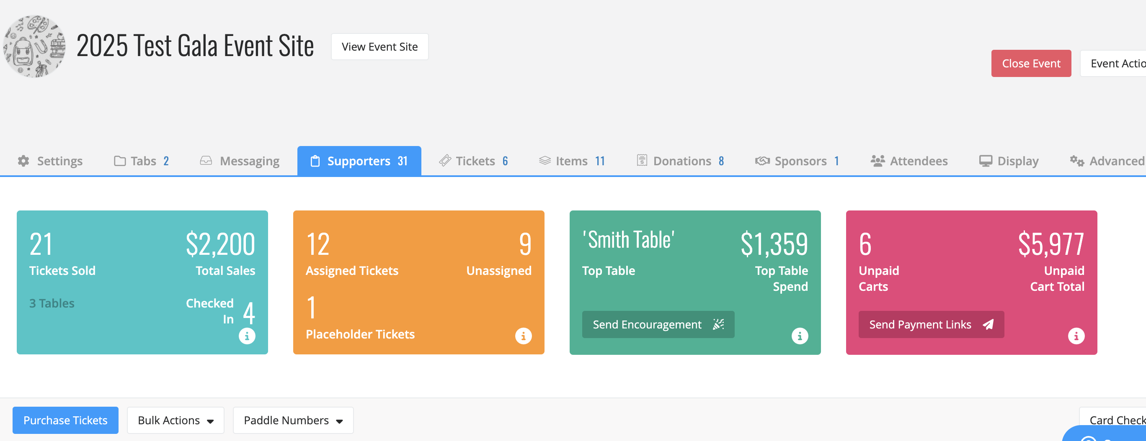Click the $5,977 Unpaid Cart Total value
Viewport: 1146px width, 441px height.
[1051, 244]
